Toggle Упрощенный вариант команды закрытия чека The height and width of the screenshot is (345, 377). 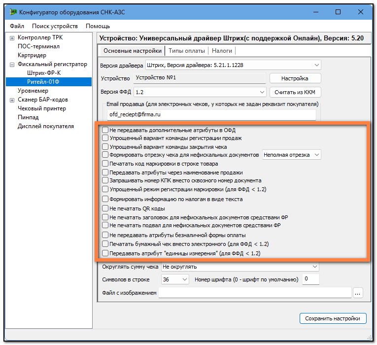point(105,147)
